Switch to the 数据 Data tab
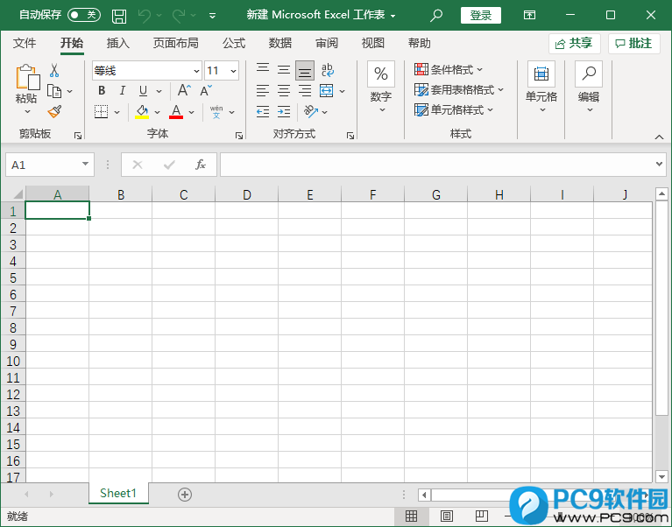 (x=280, y=43)
